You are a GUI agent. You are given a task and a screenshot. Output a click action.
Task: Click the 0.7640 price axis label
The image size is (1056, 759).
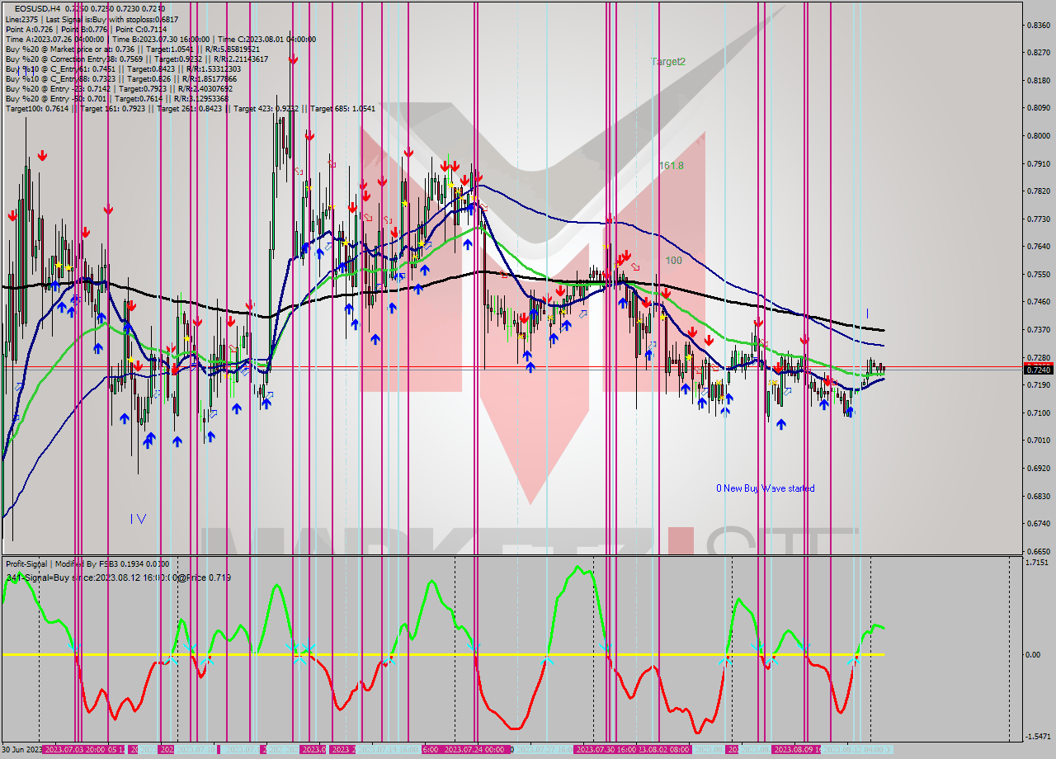pos(1038,246)
